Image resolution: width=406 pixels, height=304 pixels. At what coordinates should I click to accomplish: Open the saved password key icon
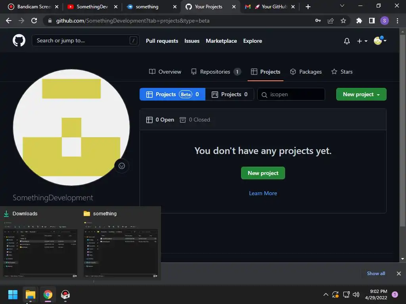coord(318,21)
